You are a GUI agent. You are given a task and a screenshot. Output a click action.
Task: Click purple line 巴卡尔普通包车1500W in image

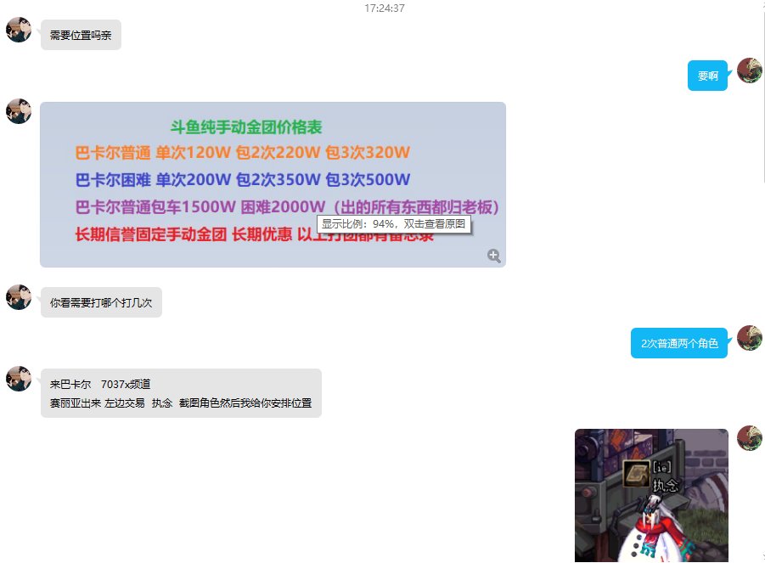287,207
